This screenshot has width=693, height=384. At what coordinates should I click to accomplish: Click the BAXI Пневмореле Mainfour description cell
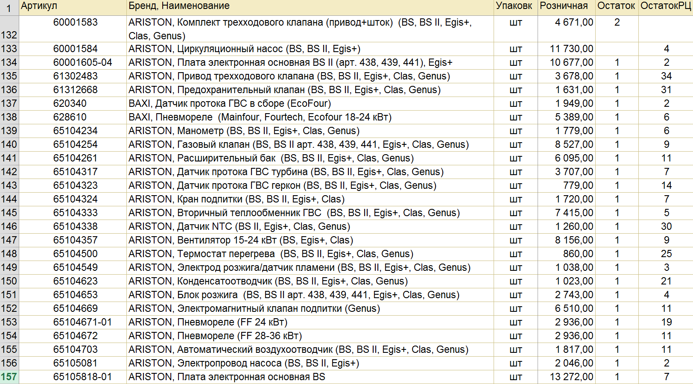(310, 117)
